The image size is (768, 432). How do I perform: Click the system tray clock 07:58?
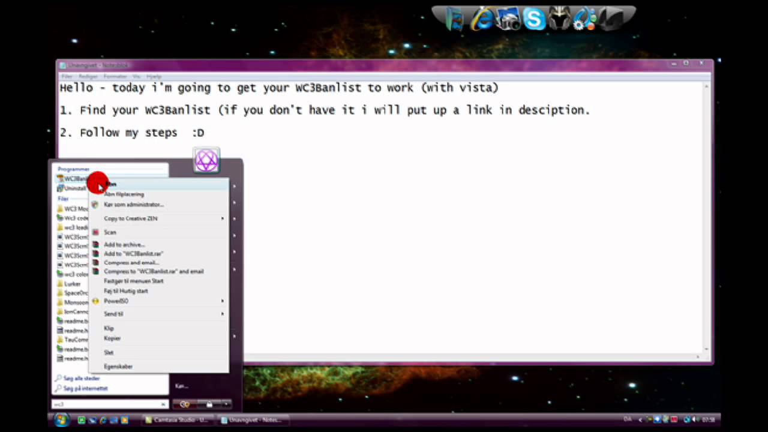click(x=708, y=419)
